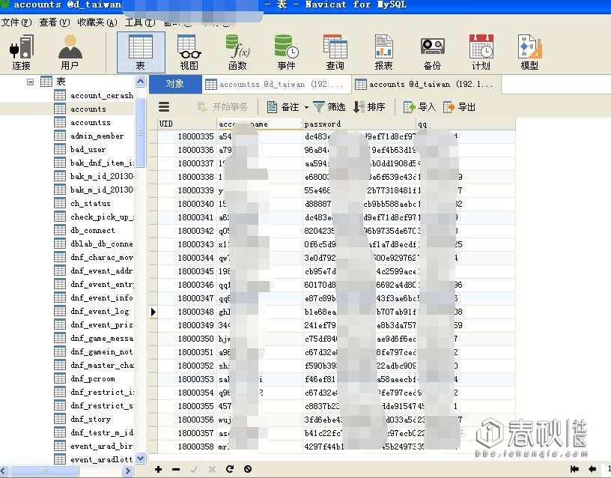Open the 事件 (Event) icon
Screen dimensions: 611x478
tap(286, 52)
